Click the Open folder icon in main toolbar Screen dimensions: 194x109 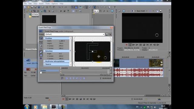(28, 7)
